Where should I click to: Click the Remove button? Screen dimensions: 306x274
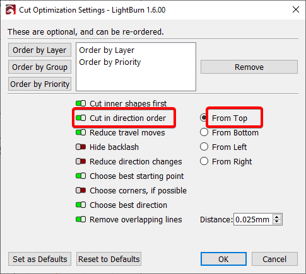[x=249, y=67]
